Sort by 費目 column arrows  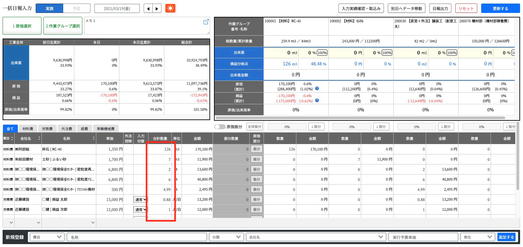[12, 139]
